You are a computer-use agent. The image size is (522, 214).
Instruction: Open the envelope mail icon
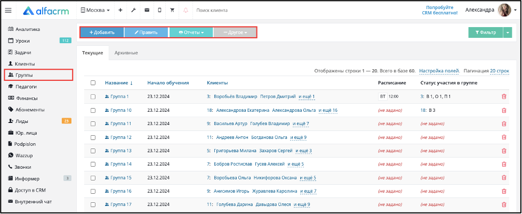coord(147,10)
